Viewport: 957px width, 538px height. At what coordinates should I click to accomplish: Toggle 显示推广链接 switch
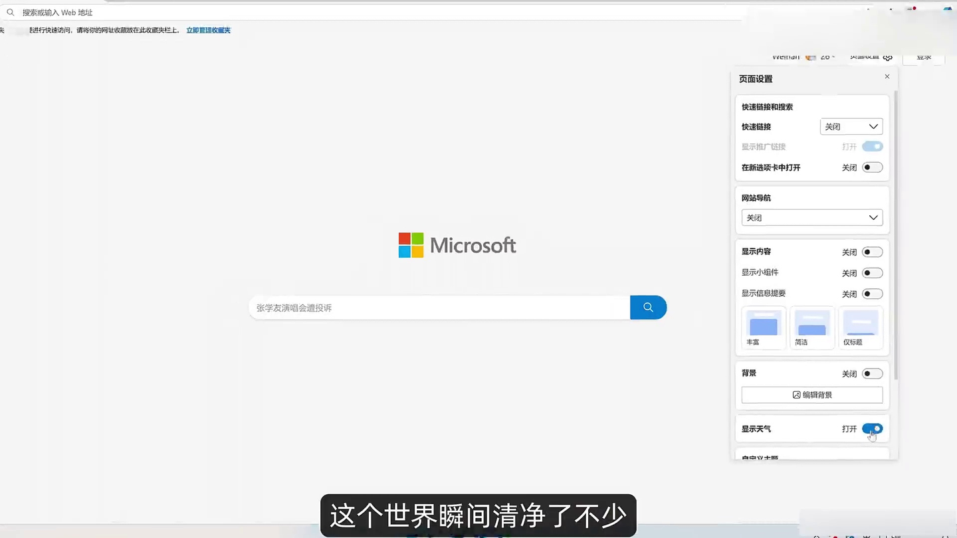coord(872,147)
